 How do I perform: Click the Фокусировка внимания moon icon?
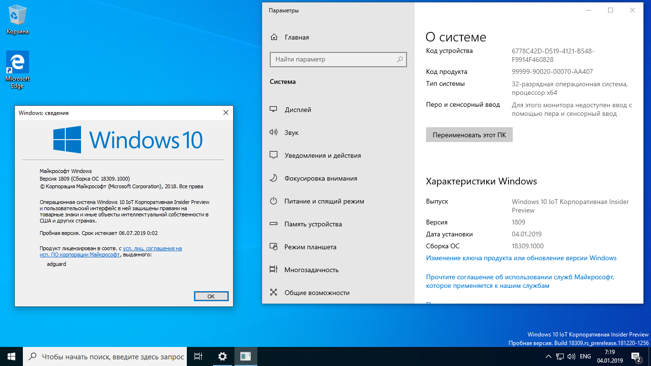click(x=274, y=178)
